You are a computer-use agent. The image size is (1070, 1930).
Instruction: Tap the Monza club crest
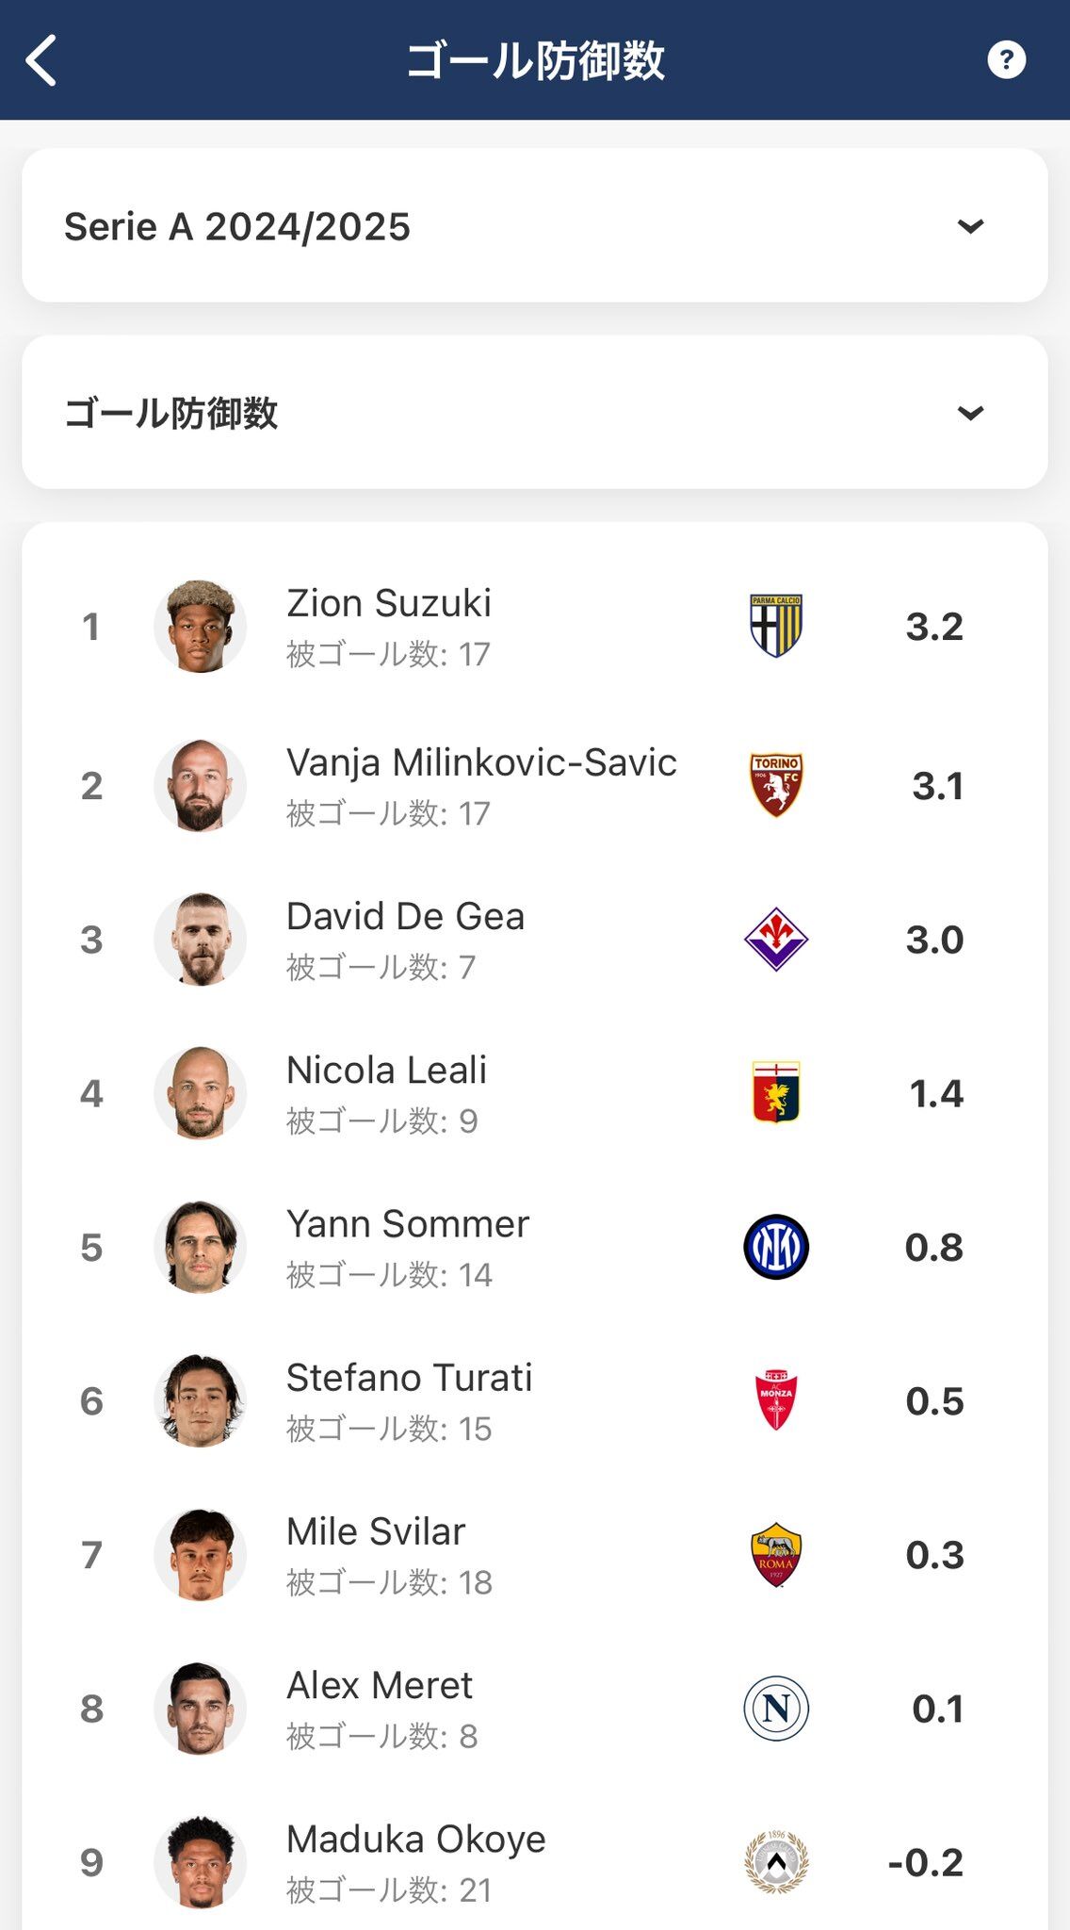click(776, 1400)
